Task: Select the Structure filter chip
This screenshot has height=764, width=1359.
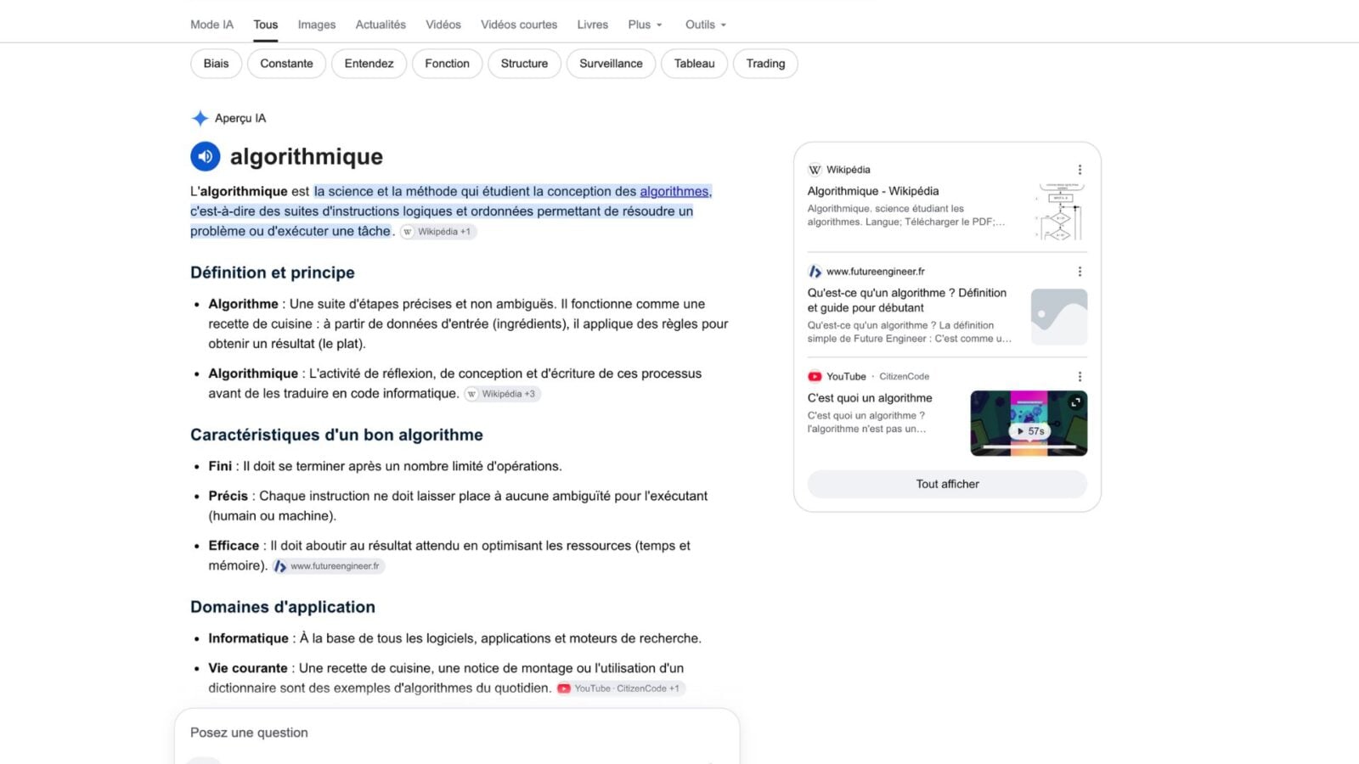Action: click(524, 64)
